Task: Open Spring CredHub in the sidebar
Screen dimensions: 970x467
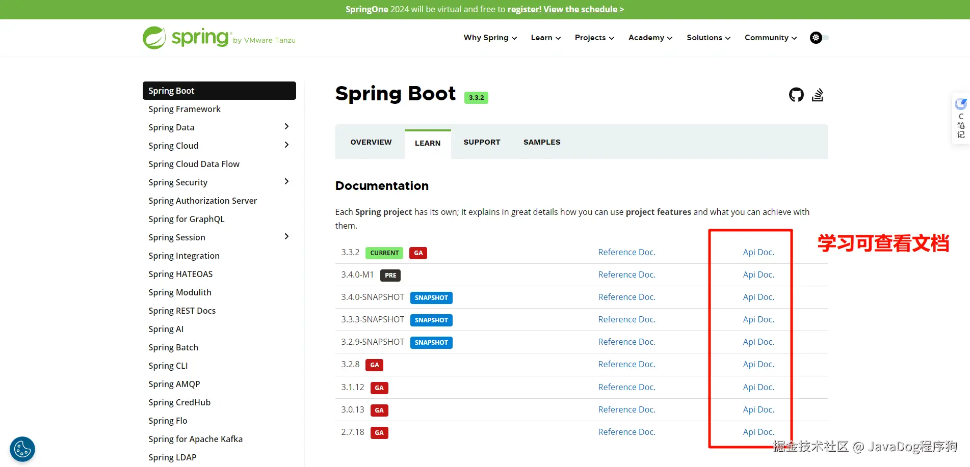Action: pyautogui.click(x=179, y=402)
